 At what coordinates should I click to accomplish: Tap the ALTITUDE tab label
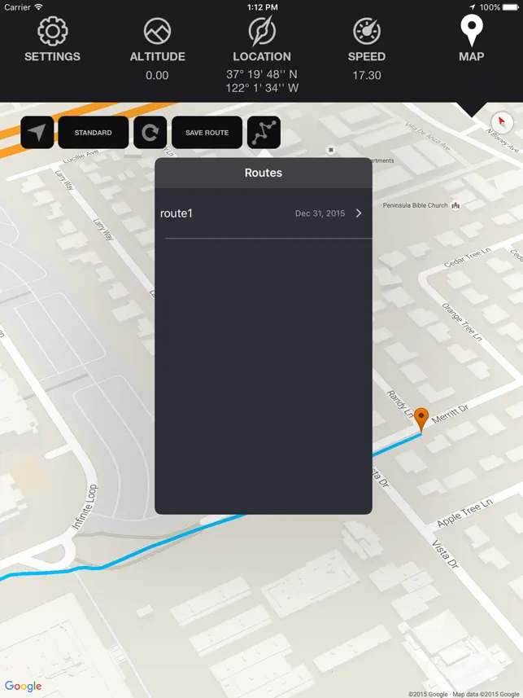click(x=158, y=56)
